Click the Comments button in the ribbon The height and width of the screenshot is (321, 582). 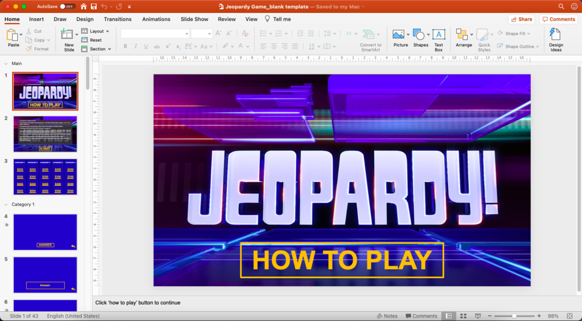pyautogui.click(x=559, y=19)
